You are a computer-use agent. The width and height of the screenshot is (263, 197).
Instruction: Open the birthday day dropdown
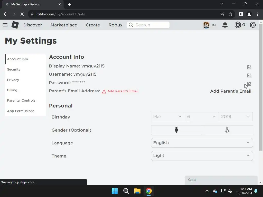(202, 117)
